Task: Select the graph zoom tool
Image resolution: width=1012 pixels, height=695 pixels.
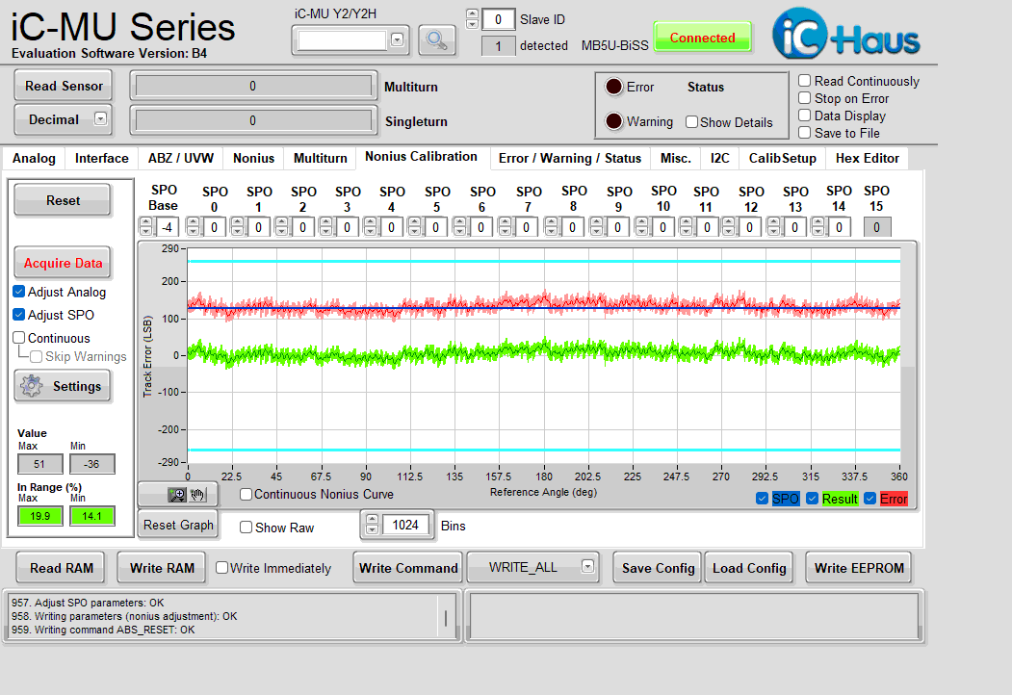Action: pos(177,495)
